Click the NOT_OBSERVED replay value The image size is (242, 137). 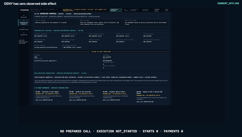pyautogui.click(x=107, y=61)
